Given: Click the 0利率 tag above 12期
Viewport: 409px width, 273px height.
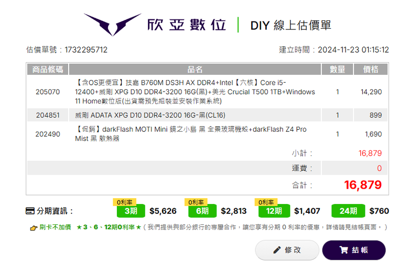Looking at the screenshot, I should (266, 202).
